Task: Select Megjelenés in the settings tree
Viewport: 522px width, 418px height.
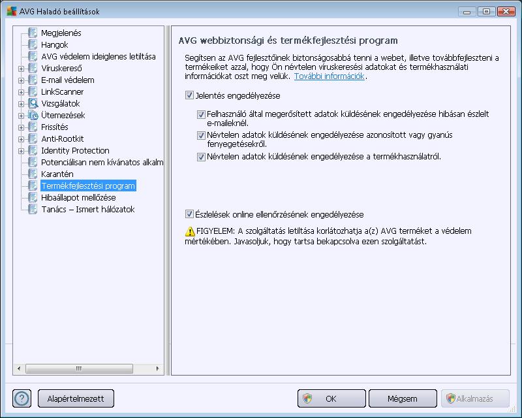Action: point(61,33)
